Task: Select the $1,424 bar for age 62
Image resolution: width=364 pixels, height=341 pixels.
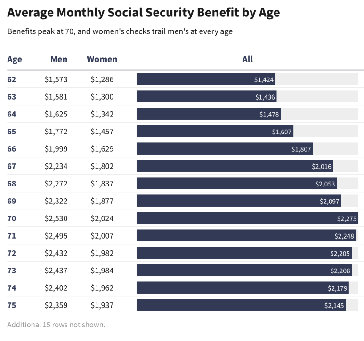Action: tap(206, 79)
